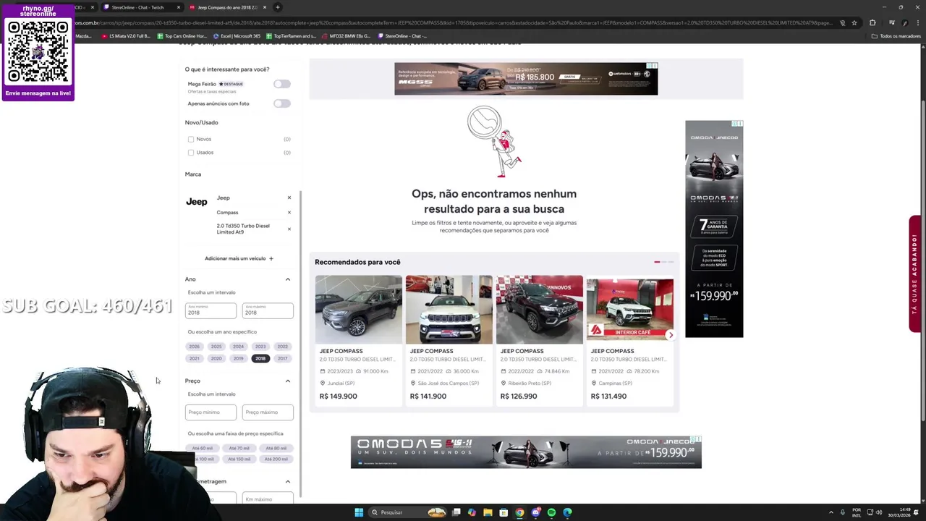926x521 pixels.
Task: Choose the Até 80 mil price range
Action: tap(276, 449)
